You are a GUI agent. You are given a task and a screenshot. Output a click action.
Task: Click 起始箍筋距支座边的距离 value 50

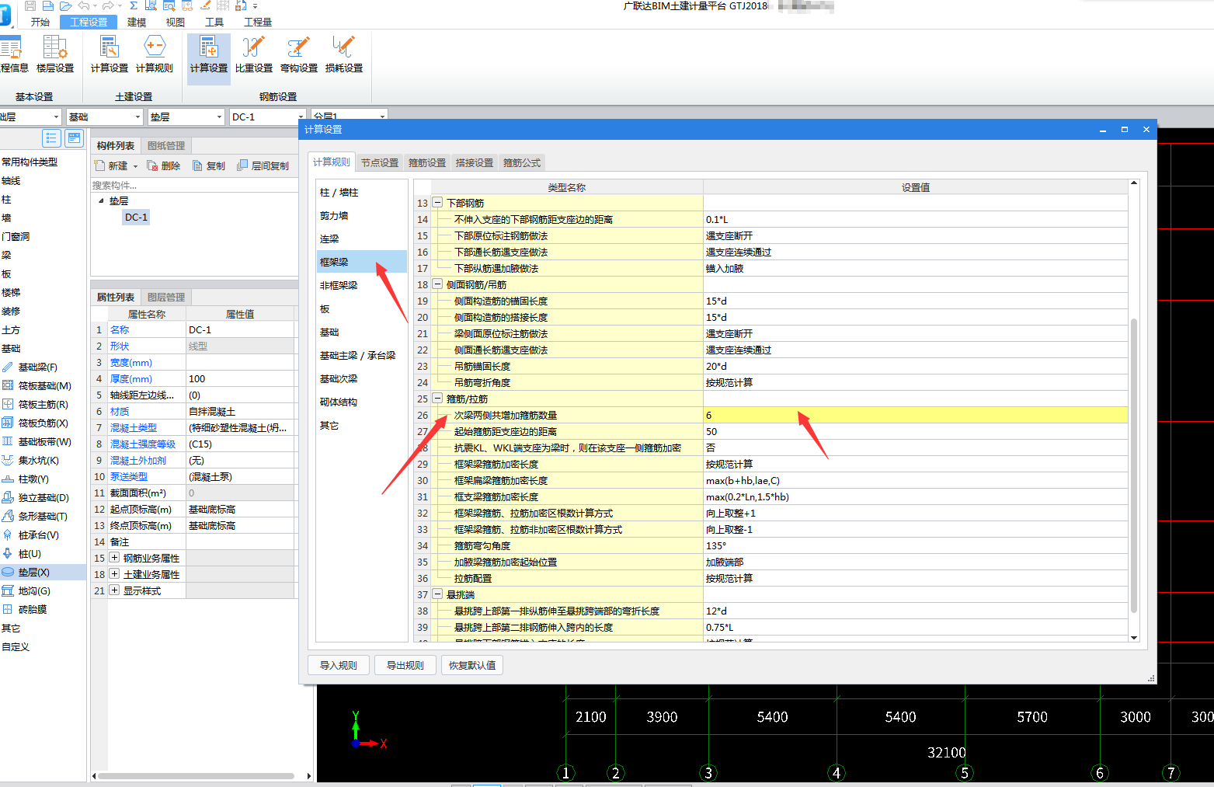(x=916, y=431)
